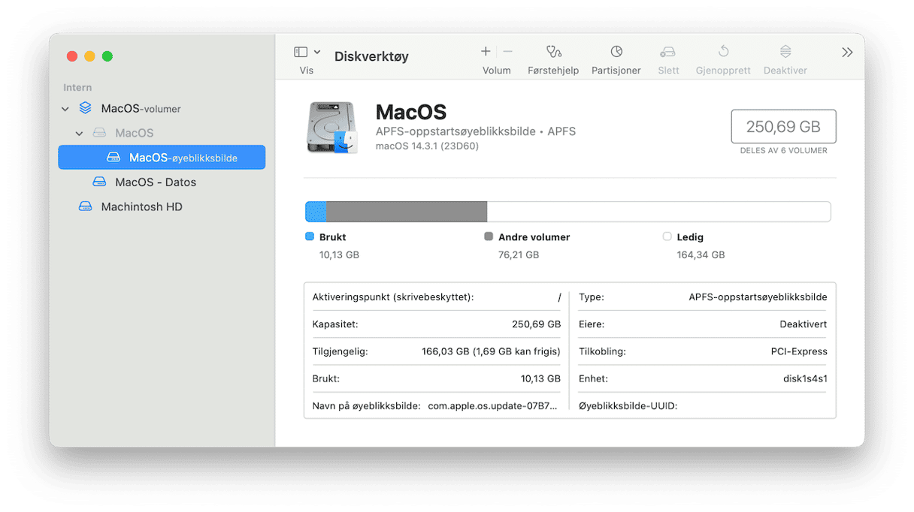The width and height of the screenshot is (914, 512).
Task: Collapse the MacOS-volumer container
Action: pos(65,109)
